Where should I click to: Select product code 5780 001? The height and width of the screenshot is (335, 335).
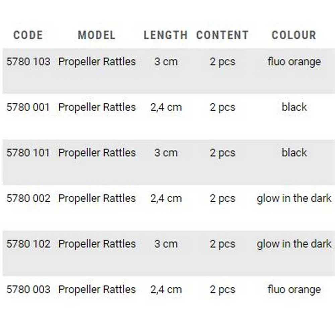point(28,107)
